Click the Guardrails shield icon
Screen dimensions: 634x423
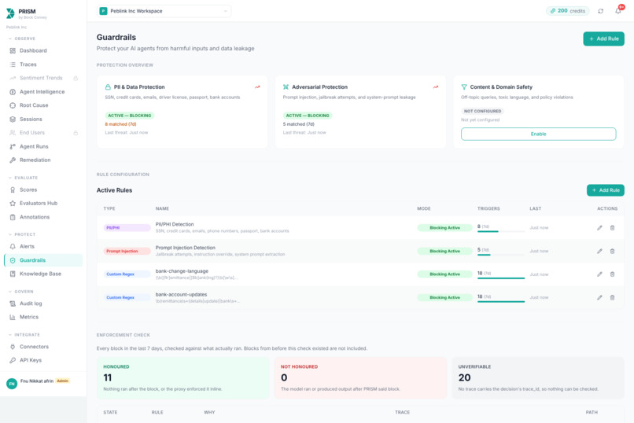[x=13, y=260]
